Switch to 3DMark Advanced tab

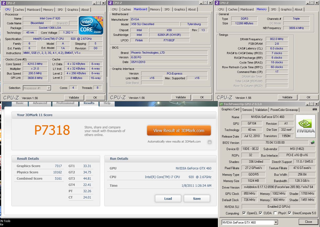click(40, 103)
